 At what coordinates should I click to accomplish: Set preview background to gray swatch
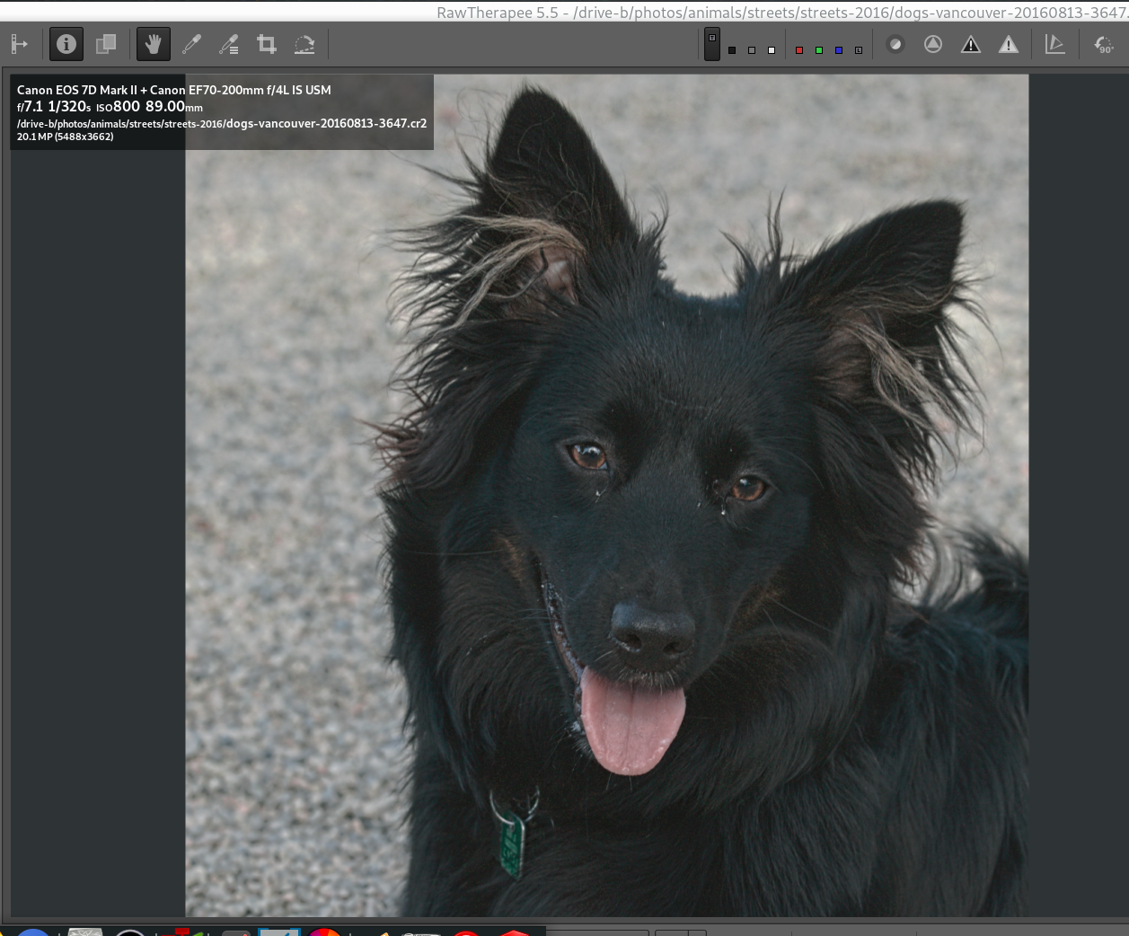(752, 50)
